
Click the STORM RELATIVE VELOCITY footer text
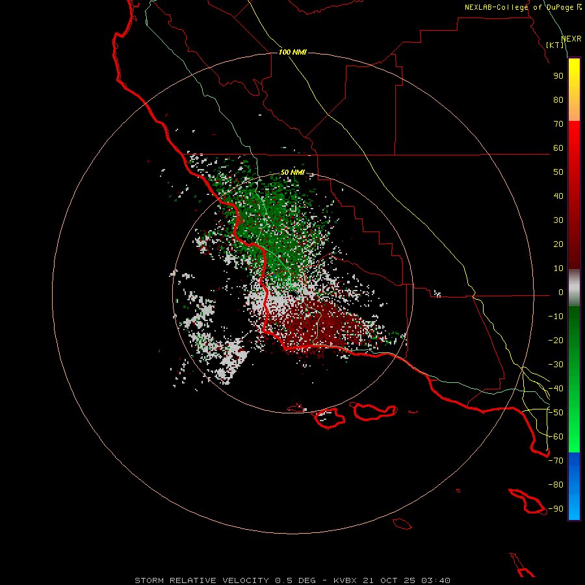[x=201, y=580]
